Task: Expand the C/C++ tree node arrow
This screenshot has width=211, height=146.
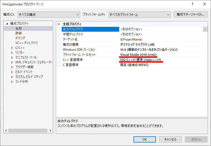Action: tap(12, 48)
